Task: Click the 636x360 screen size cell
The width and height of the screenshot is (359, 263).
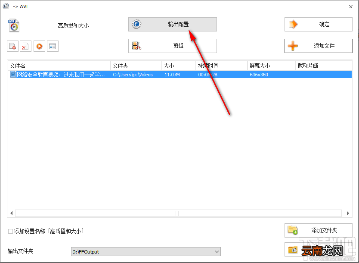Action: (x=259, y=75)
